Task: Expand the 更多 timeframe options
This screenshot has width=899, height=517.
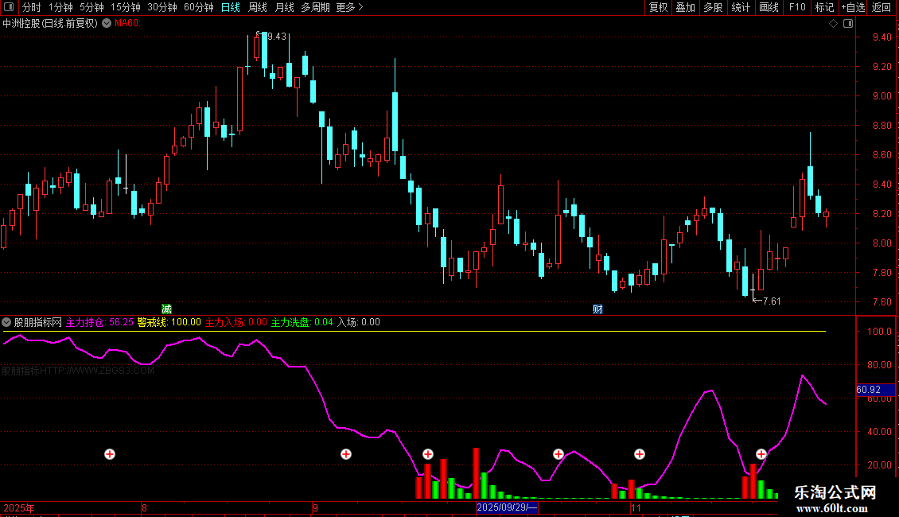Action: (x=349, y=7)
